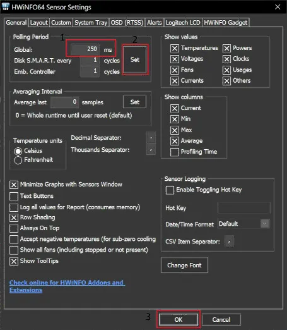
Task: Uncheck the Fans values checkbox
Action: click(175, 70)
